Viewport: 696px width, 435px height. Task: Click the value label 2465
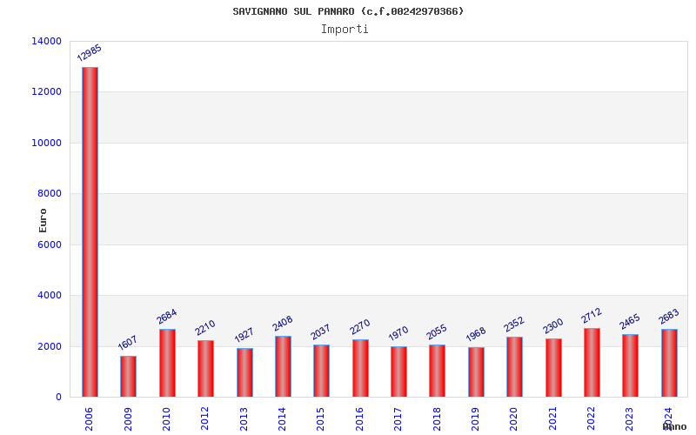pos(629,322)
